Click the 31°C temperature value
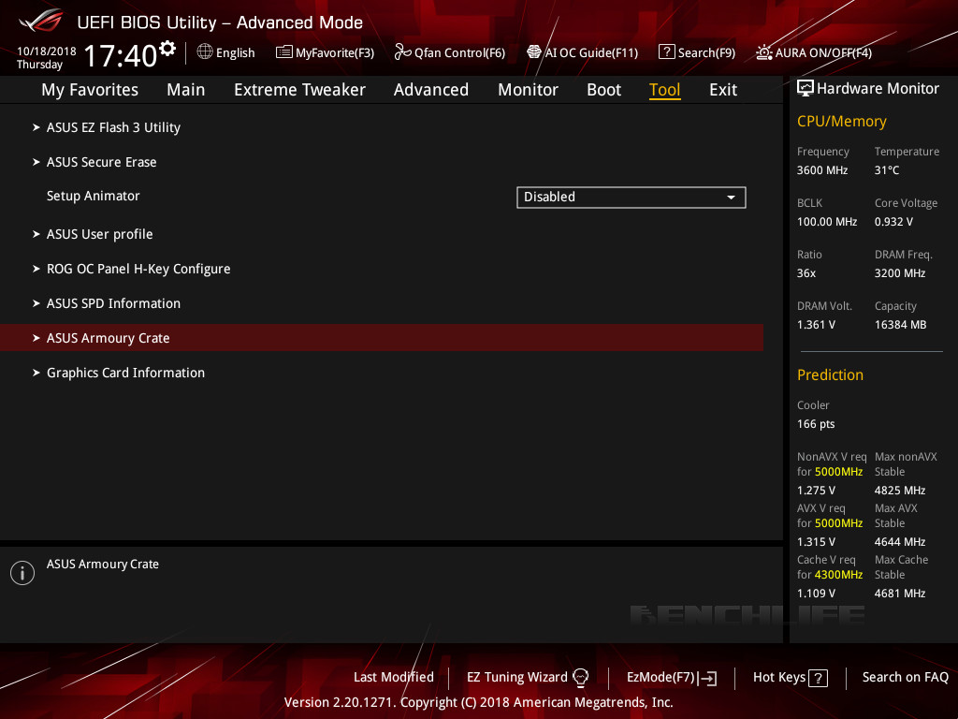958x719 pixels. pos(887,170)
